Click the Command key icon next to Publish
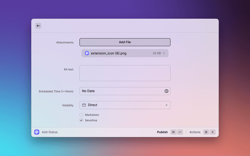 click(x=173, y=132)
